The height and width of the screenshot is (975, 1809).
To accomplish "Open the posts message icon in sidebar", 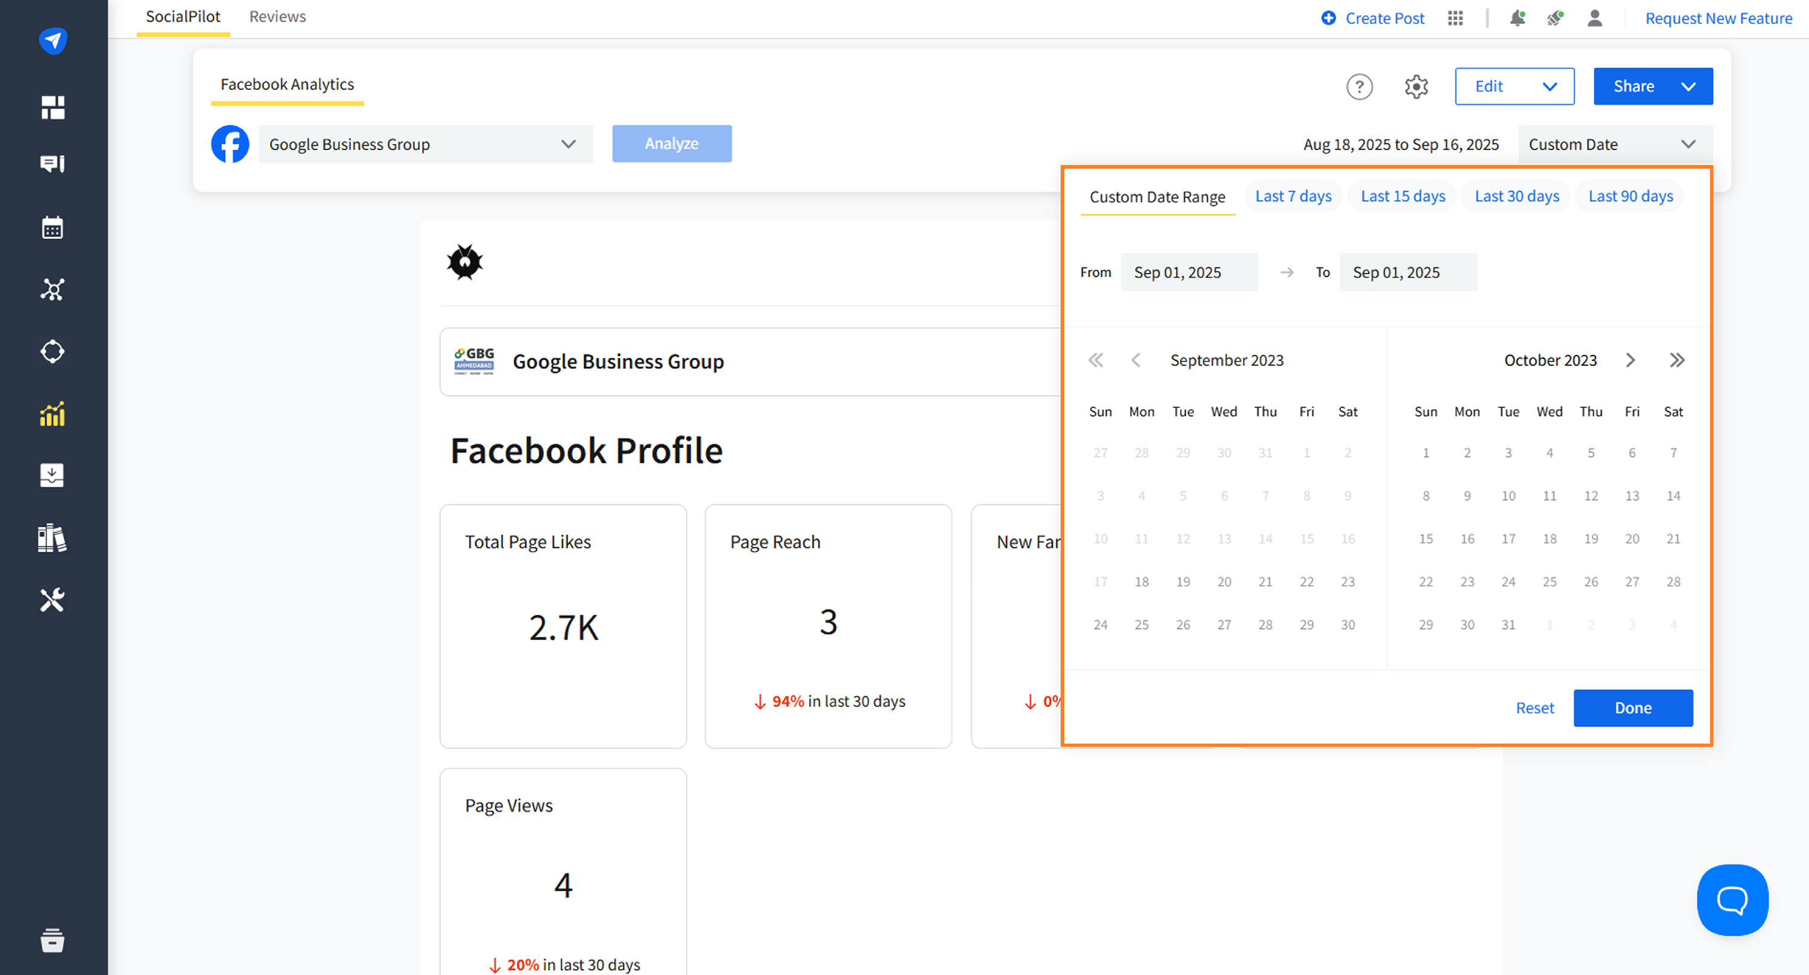I will tap(52, 165).
